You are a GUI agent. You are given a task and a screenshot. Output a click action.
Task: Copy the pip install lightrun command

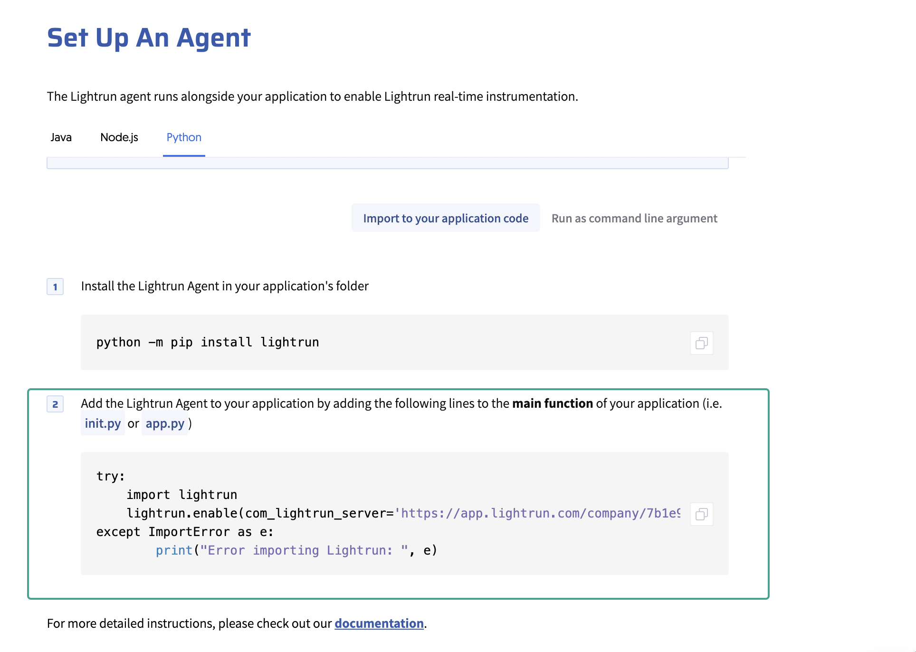point(701,343)
